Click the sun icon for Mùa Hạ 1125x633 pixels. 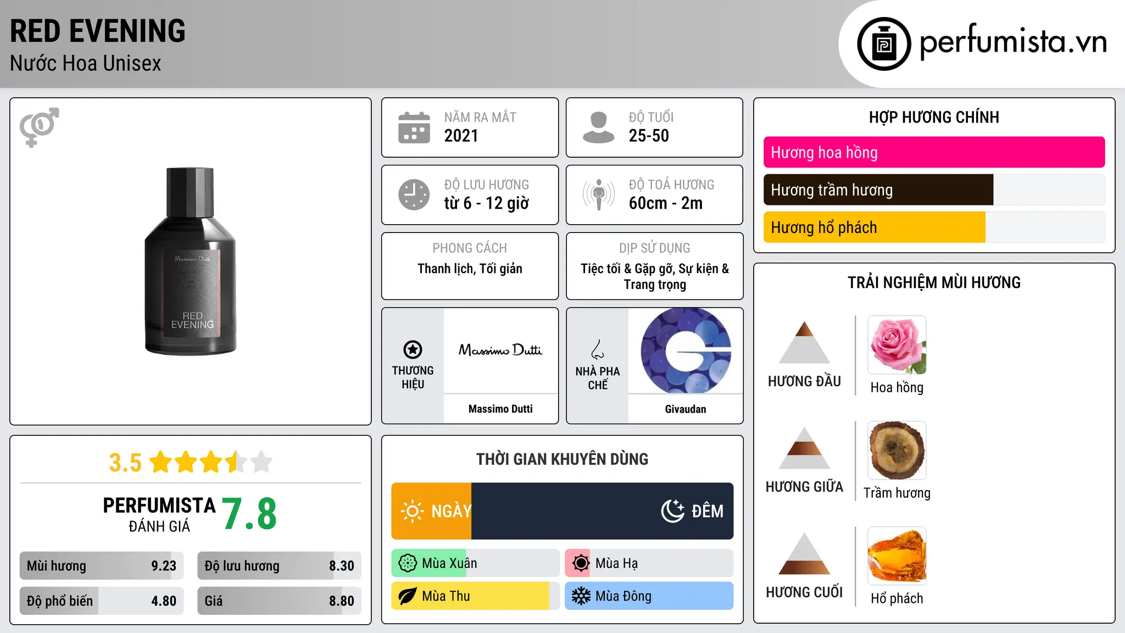pos(581,563)
